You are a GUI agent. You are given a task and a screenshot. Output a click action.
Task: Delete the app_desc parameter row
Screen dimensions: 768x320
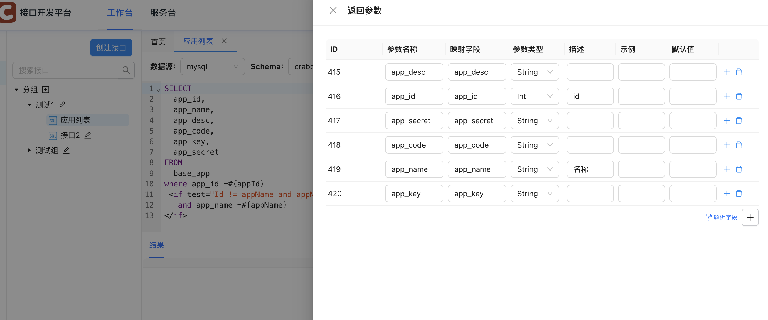(x=739, y=72)
